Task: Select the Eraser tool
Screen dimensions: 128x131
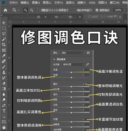Action: pyautogui.click(x=4, y=83)
